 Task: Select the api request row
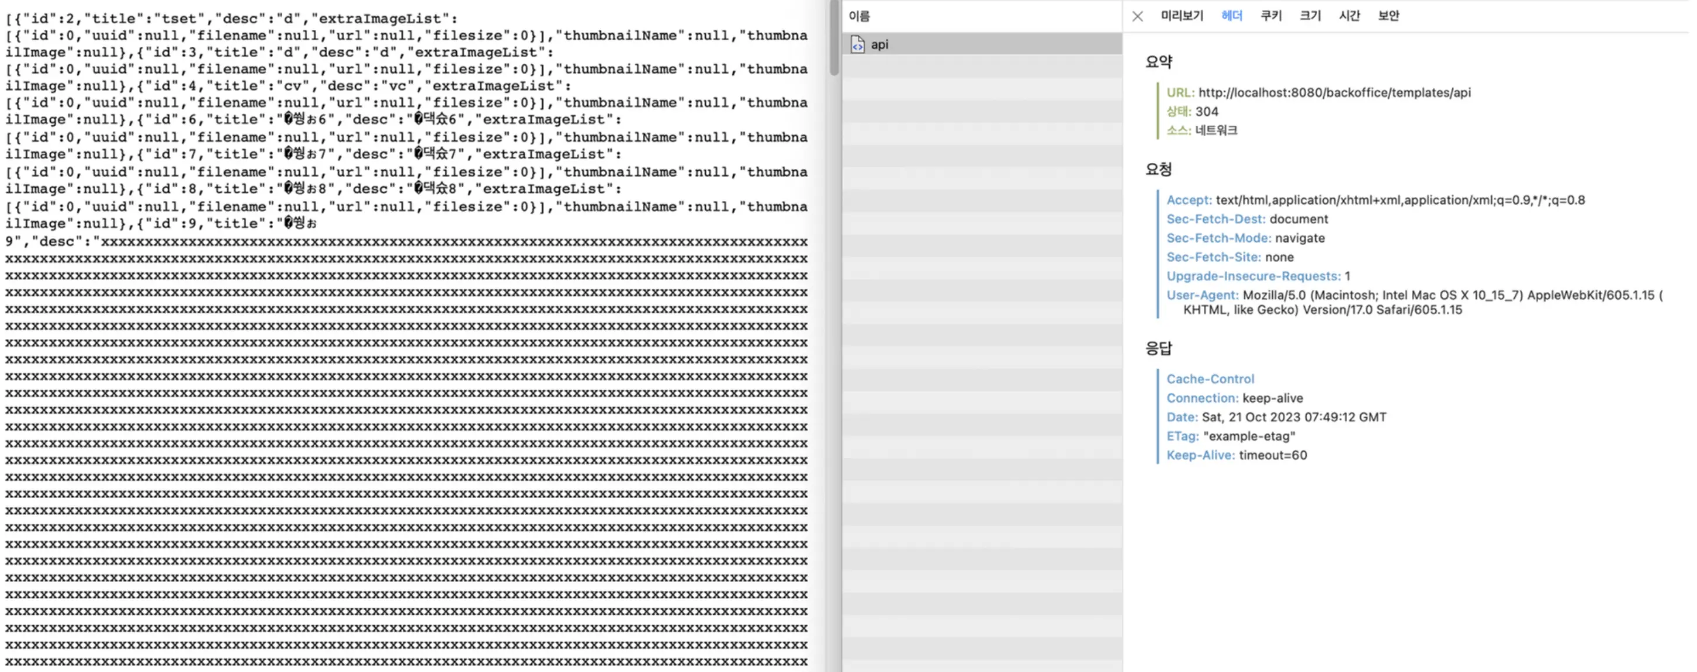[x=982, y=44]
